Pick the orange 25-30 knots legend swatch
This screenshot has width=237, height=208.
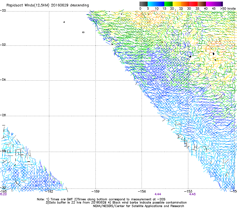(185, 4)
